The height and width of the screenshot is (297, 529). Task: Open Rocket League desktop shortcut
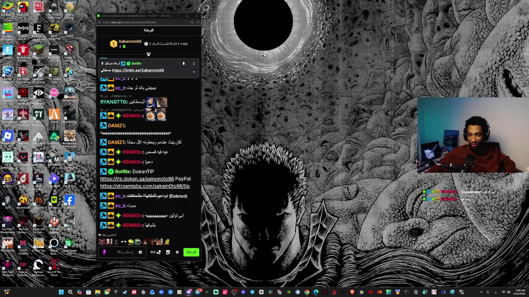[x=8, y=71]
